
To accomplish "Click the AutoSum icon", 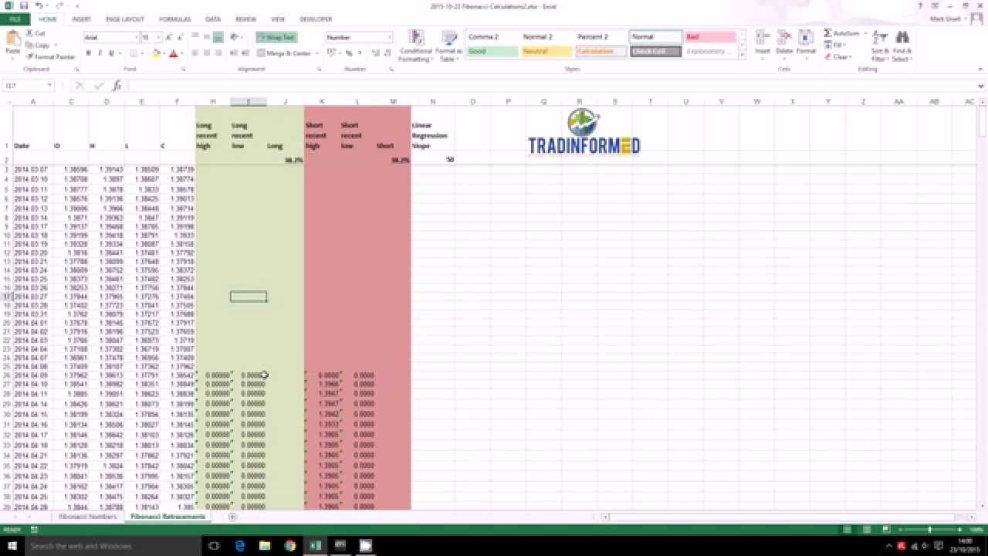I will (828, 34).
